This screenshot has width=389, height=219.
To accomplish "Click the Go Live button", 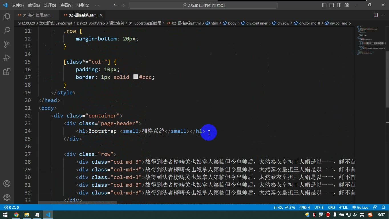I will point(360,208).
